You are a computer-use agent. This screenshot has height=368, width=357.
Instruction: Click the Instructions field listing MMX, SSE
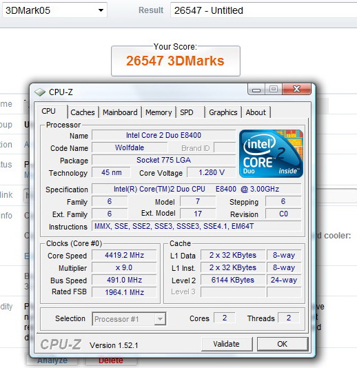tap(196, 226)
